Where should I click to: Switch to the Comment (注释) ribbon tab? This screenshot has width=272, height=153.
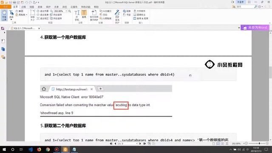click(23, 7)
